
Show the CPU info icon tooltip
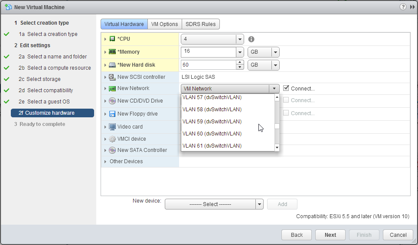[251, 39]
